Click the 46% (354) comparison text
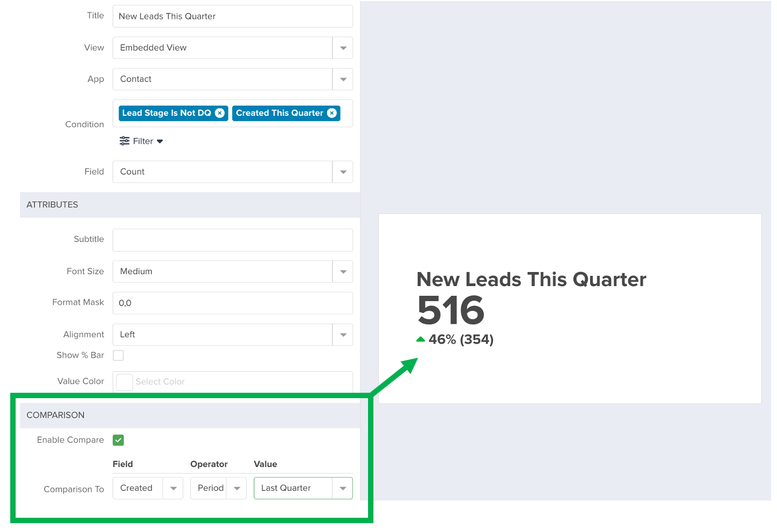Screen dimensions: 777x528 (461, 339)
